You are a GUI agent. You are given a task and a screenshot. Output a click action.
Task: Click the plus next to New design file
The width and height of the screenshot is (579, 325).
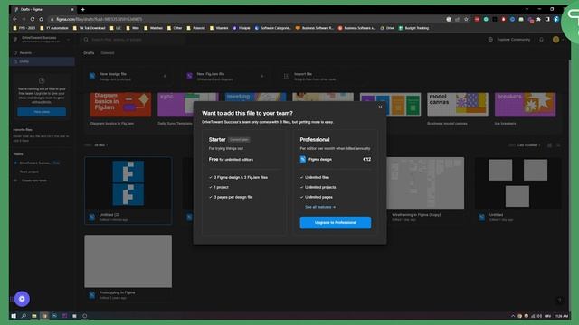[x=165, y=76]
